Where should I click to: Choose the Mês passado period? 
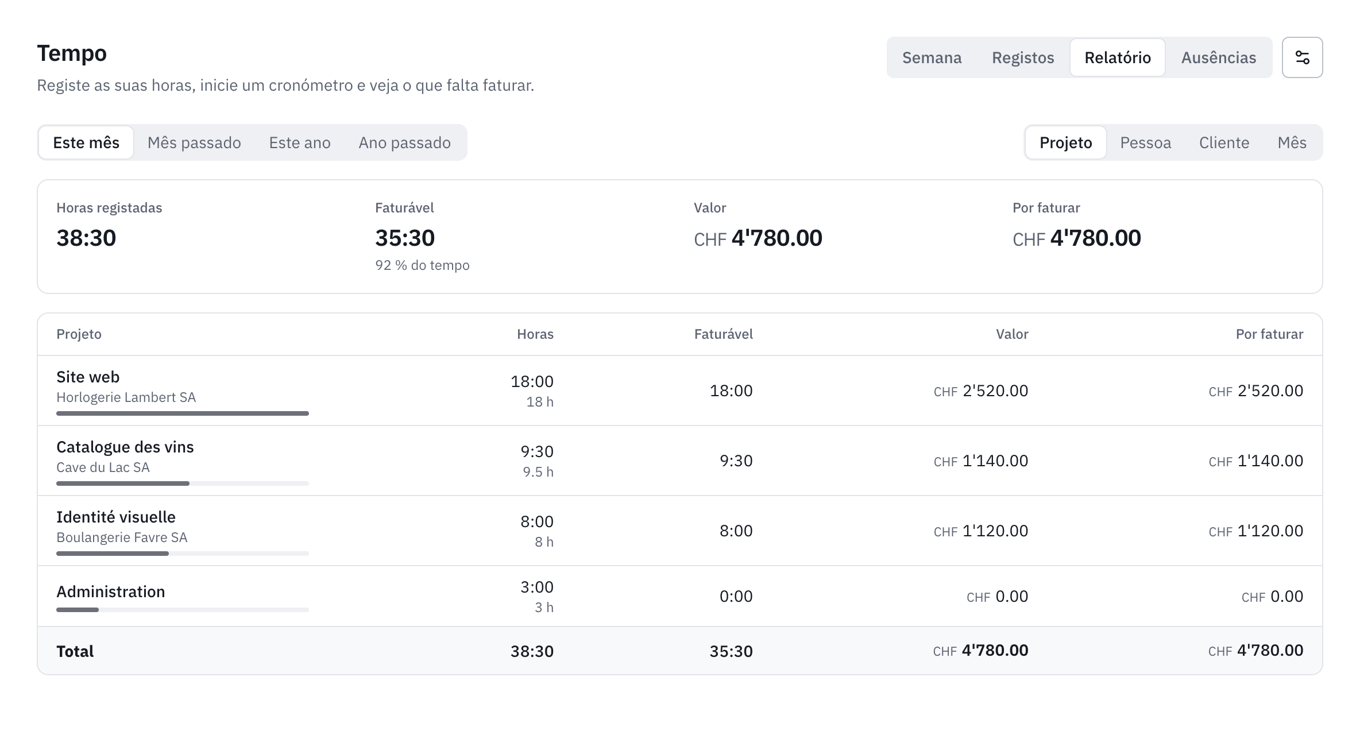(x=194, y=142)
